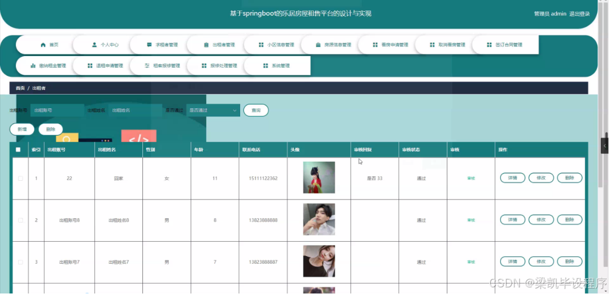Click the 审核 link in row 1
Screen dimensions: 609x294
[471, 178]
